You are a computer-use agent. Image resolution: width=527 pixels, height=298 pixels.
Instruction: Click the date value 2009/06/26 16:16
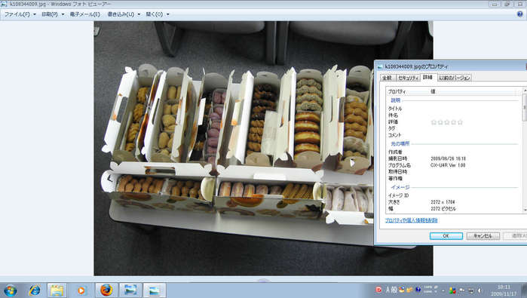448,158
